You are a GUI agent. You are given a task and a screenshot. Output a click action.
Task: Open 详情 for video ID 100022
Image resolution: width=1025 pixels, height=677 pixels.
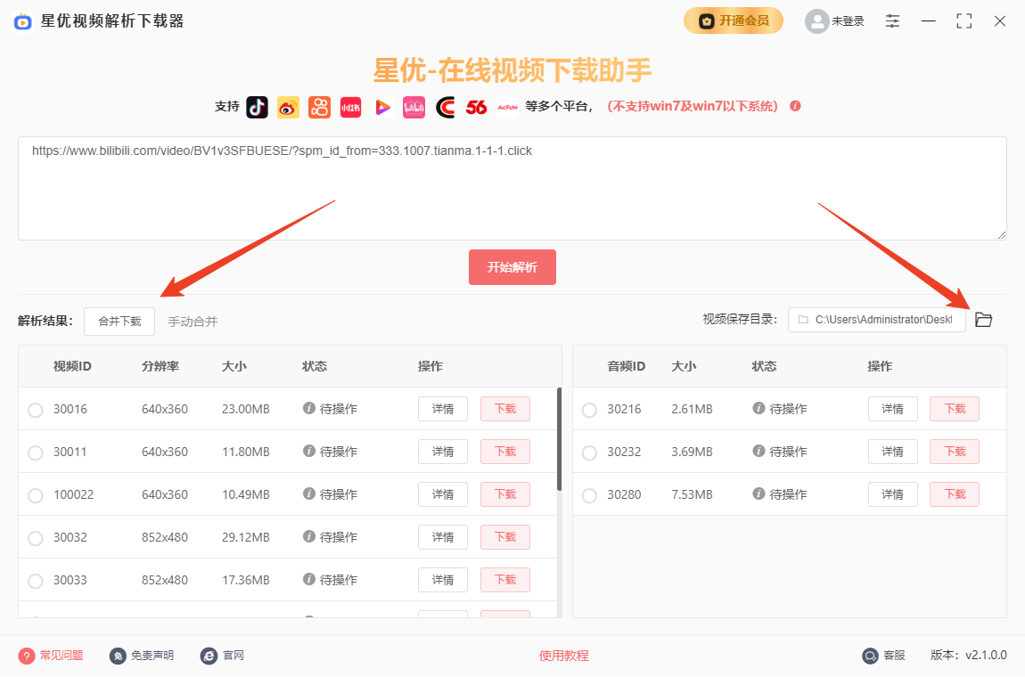(442, 494)
